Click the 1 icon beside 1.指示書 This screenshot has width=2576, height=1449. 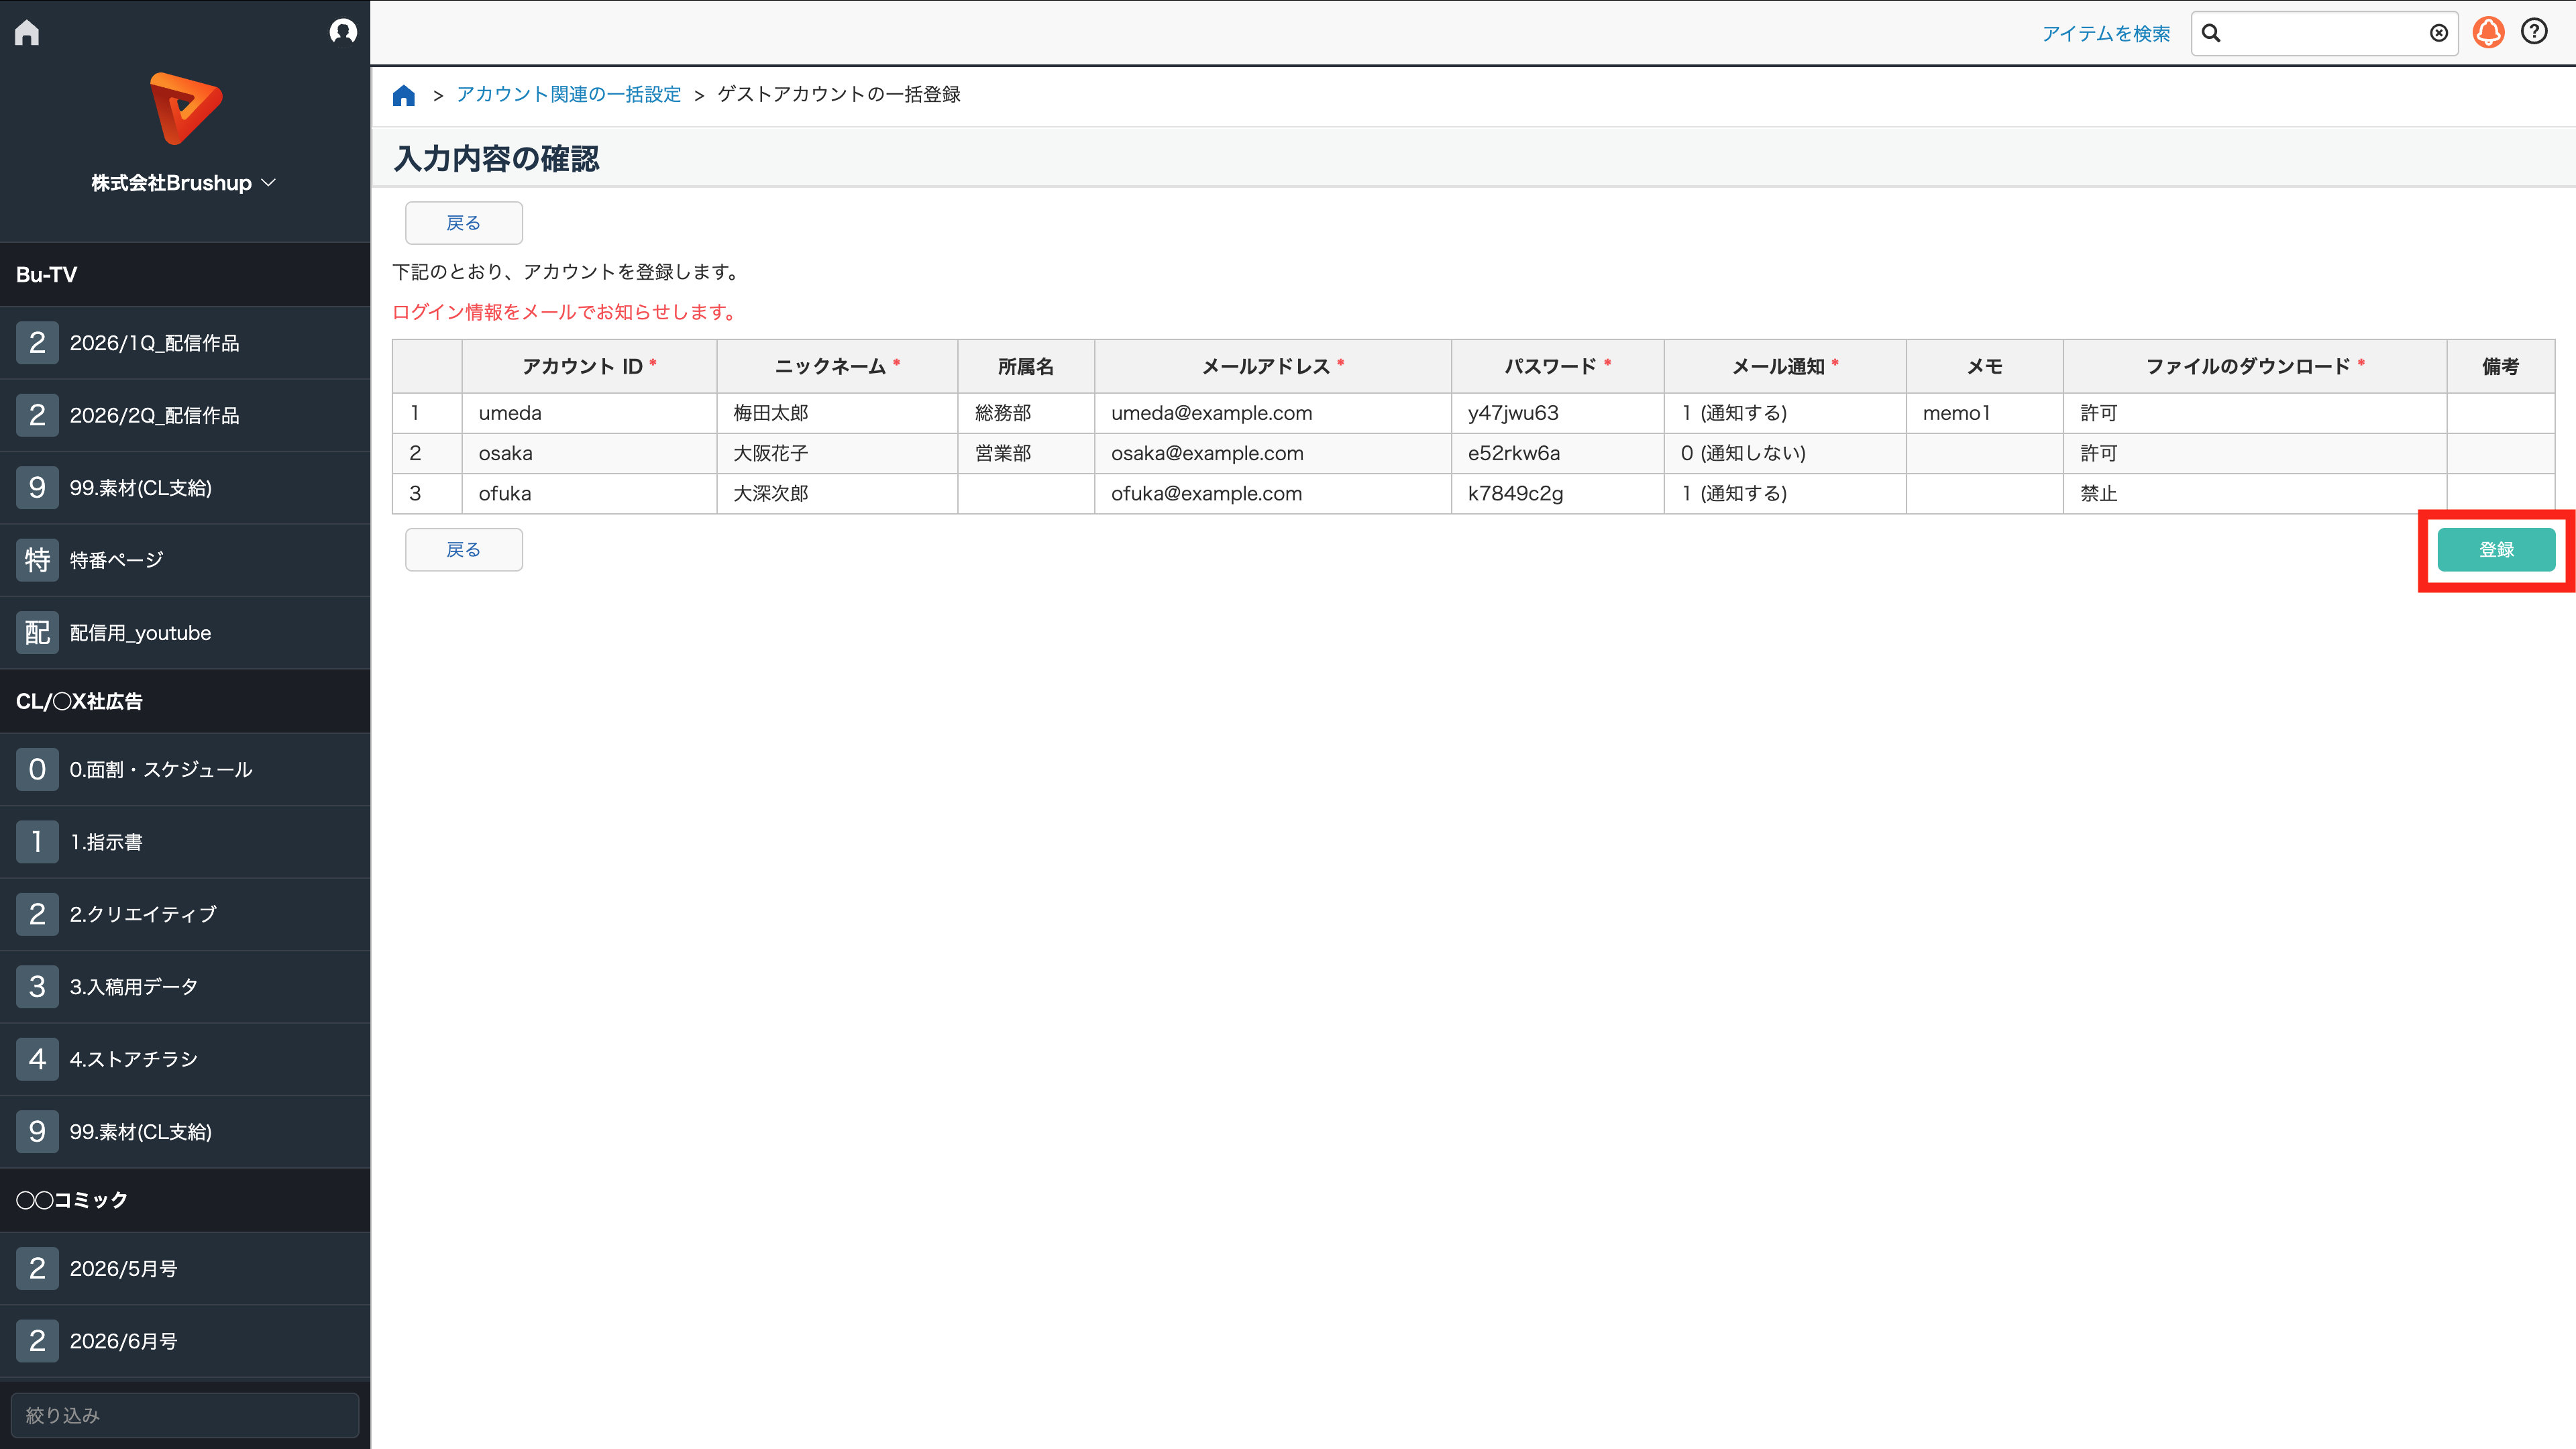[37, 842]
